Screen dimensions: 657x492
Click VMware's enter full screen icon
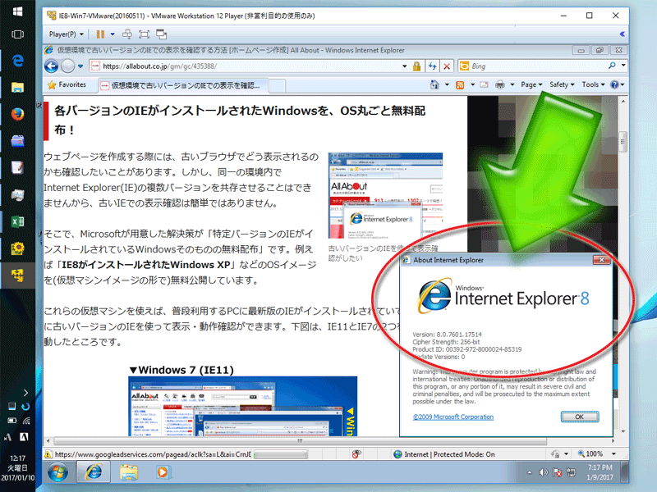(x=145, y=34)
